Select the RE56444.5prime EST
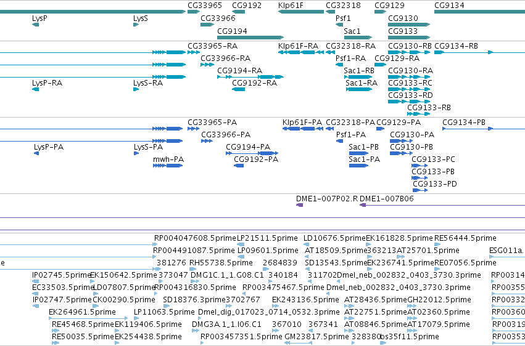Screen dimensions: 525x346 (437, 245)
